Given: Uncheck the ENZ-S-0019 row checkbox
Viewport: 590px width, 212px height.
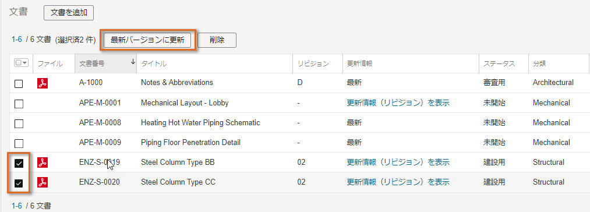Looking at the screenshot, I should pos(19,163).
